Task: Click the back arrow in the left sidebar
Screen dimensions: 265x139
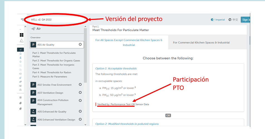Action: tap(20, 29)
